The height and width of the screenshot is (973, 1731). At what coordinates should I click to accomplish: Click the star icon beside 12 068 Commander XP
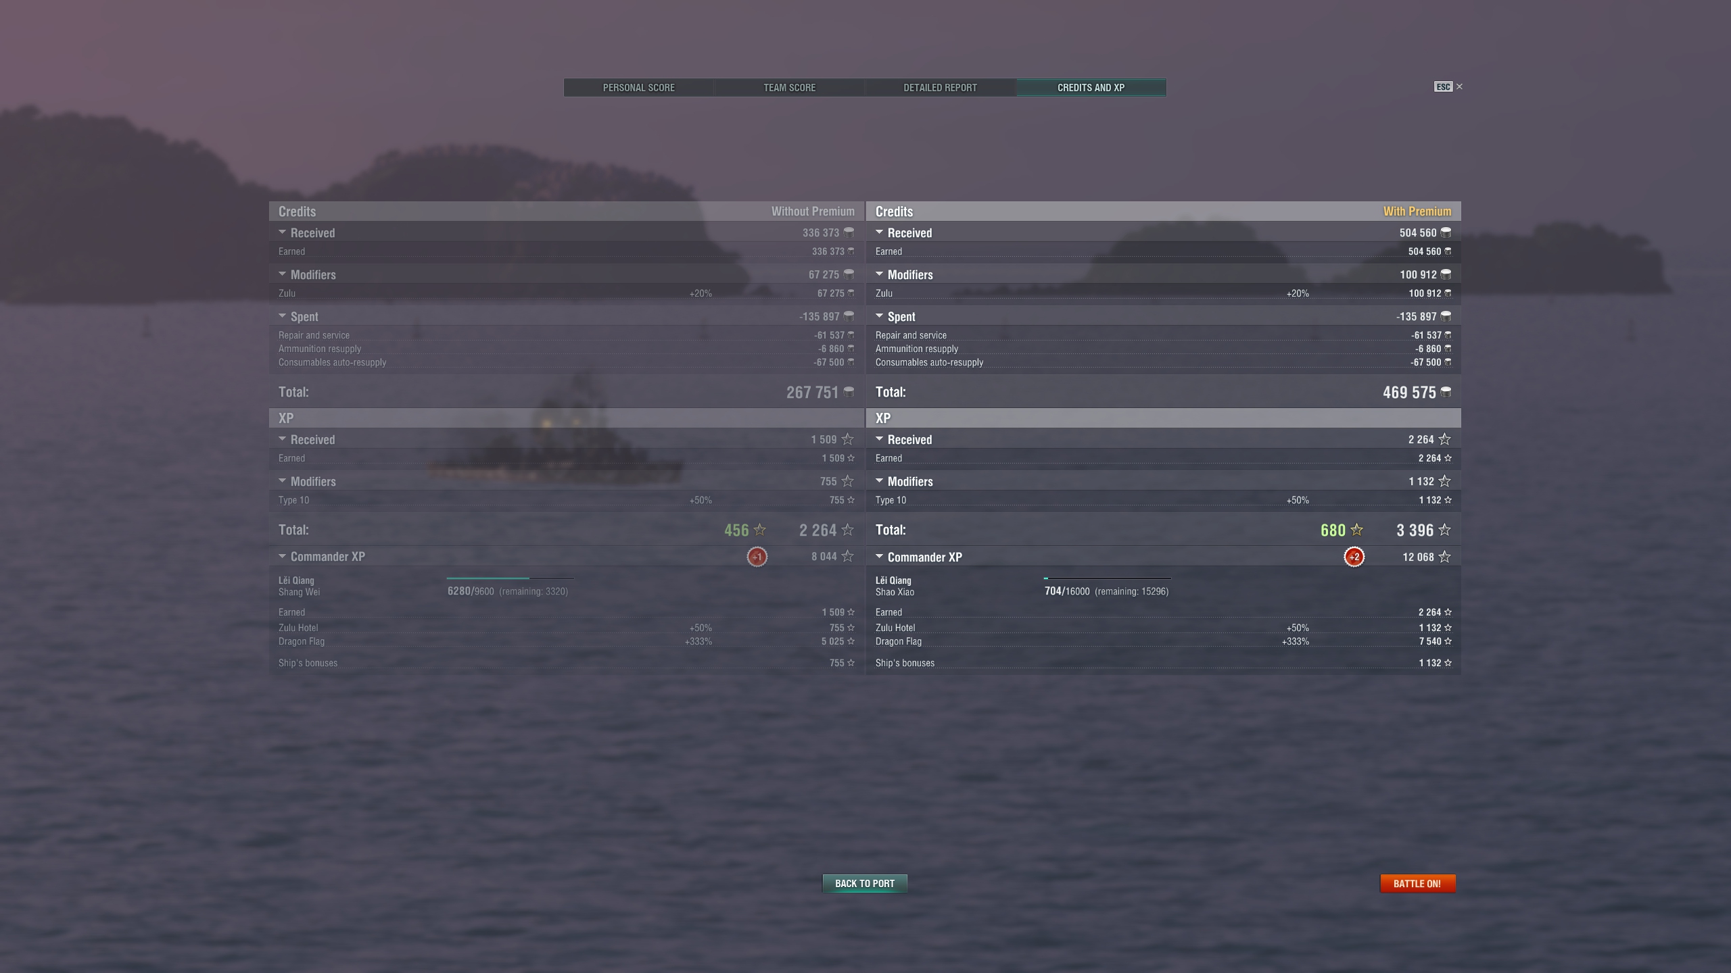coord(1444,557)
